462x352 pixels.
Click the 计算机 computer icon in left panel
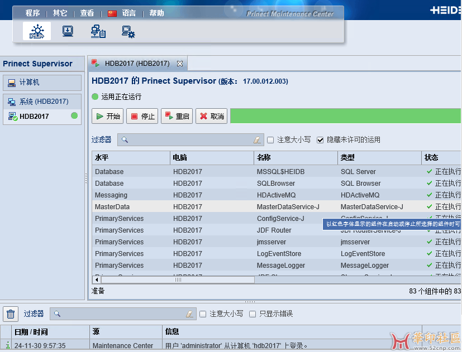[x=12, y=83]
